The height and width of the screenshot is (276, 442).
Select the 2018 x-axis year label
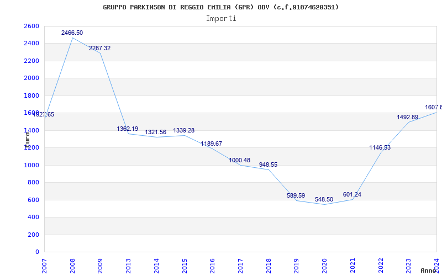[269, 266]
